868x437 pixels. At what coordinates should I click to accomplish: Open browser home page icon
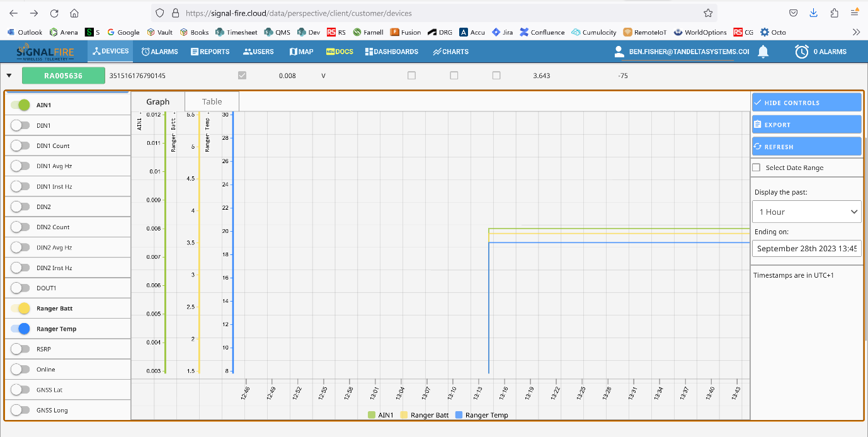point(74,13)
